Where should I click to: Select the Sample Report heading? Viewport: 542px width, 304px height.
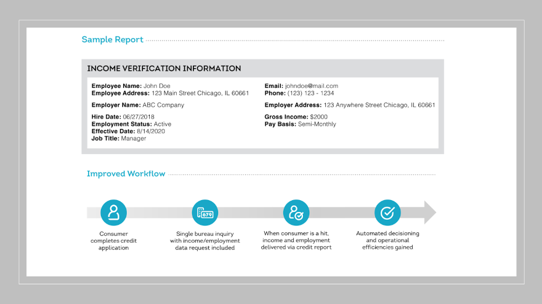(x=113, y=40)
